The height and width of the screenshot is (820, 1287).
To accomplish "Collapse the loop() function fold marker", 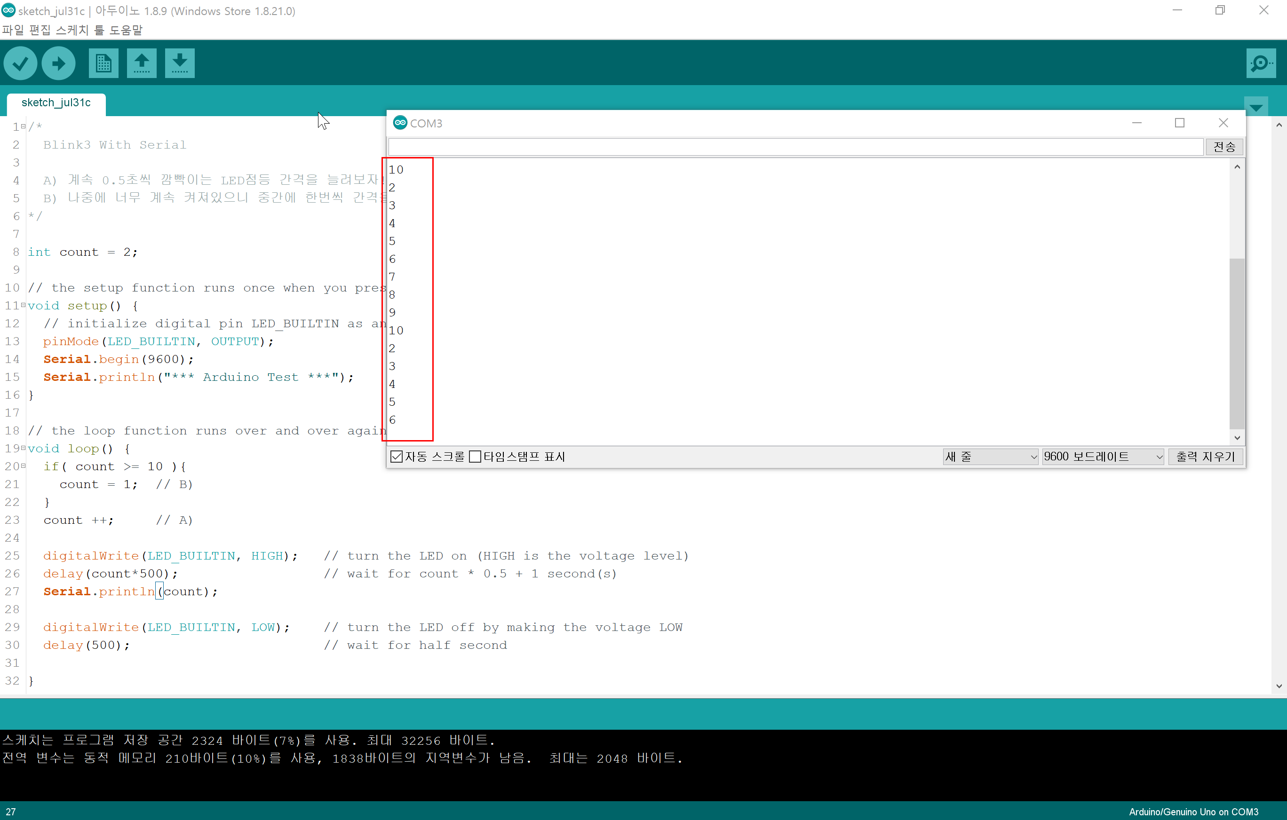I will [x=23, y=448].
